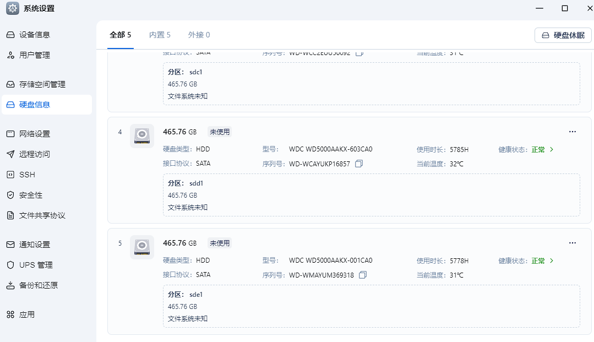Click the UPS 管理 icon
594x342 pixels.
pos(10,265)
